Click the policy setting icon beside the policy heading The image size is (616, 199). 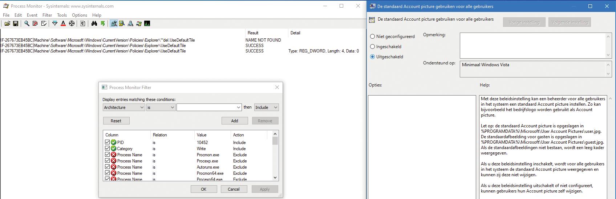pos(372,20)
